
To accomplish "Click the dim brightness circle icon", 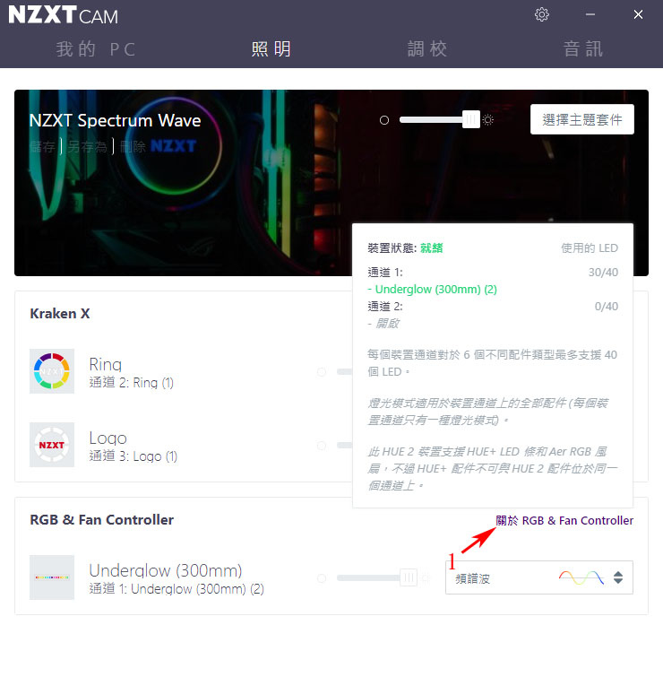I will [383, 120].
